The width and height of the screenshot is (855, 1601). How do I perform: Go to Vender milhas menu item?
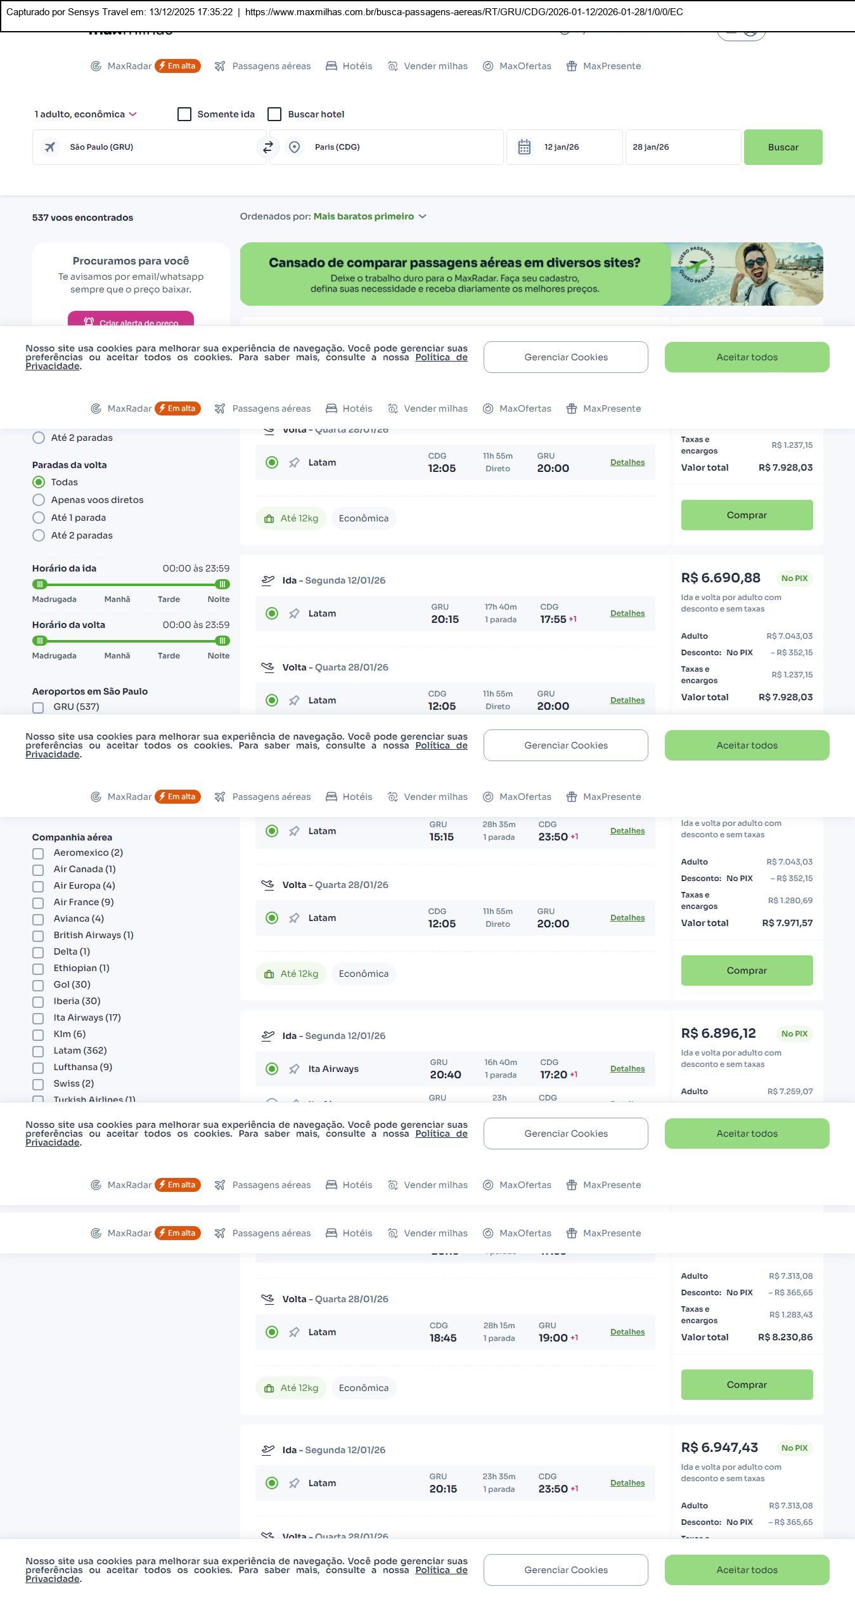[x=435, y=66]
